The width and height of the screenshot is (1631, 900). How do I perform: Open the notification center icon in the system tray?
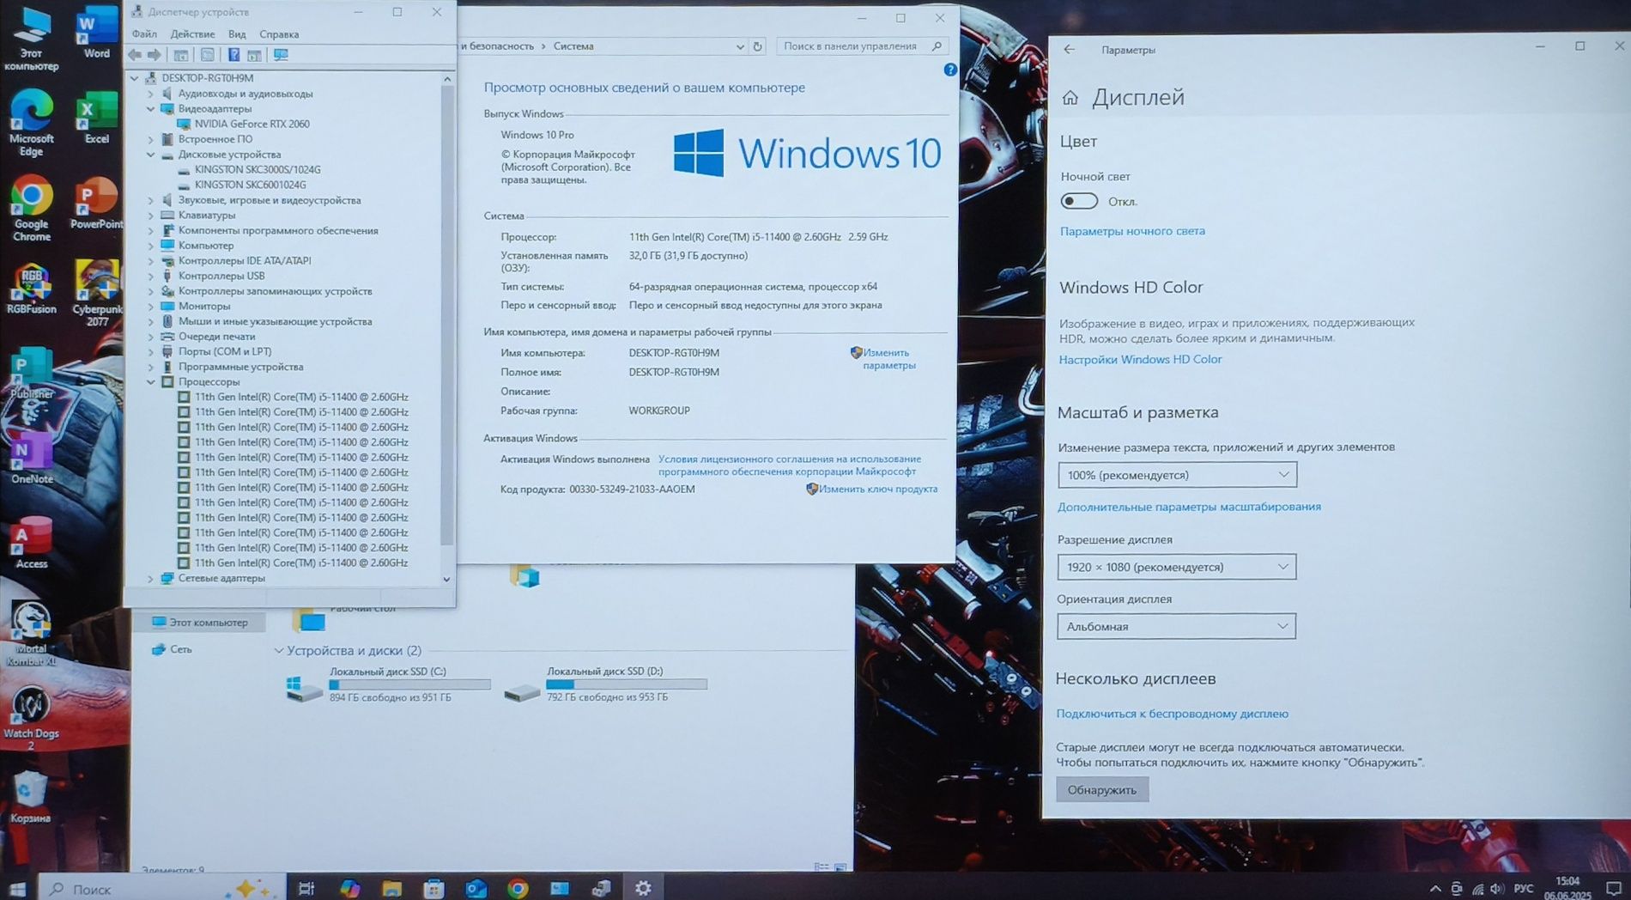1614,889
